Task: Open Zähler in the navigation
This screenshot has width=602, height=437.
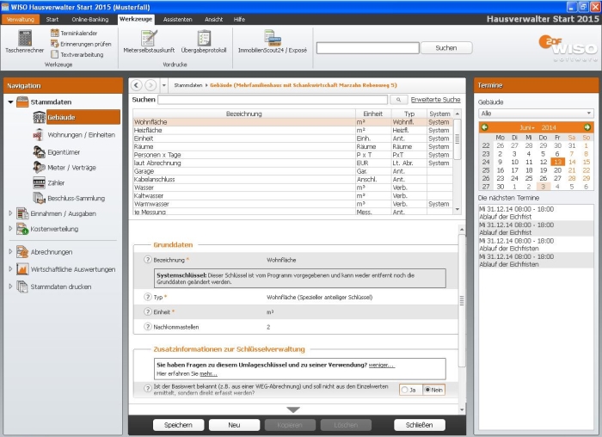Action: click(x=56, y=182)
